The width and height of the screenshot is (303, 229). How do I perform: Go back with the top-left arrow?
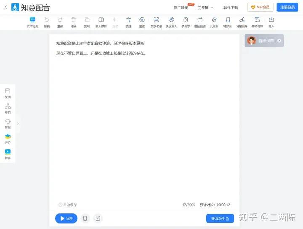point(5,7)
